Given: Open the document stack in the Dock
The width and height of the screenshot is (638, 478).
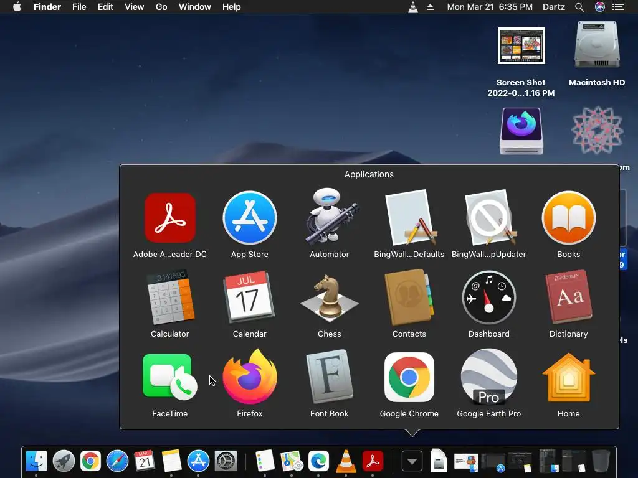Looking at the screenshot, I should click(x=439, y=461).
